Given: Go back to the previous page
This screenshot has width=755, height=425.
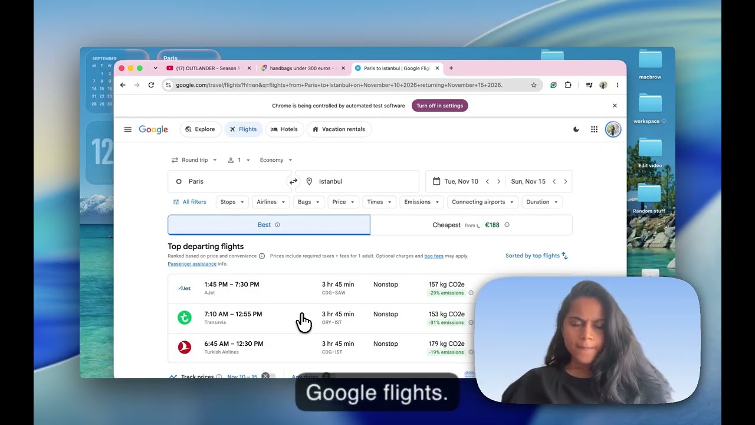Looking at the screenshot, I should 123,85.
